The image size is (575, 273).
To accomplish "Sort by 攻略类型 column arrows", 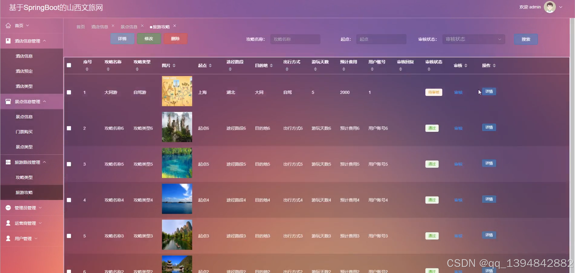I will click(x=137, y=69).
